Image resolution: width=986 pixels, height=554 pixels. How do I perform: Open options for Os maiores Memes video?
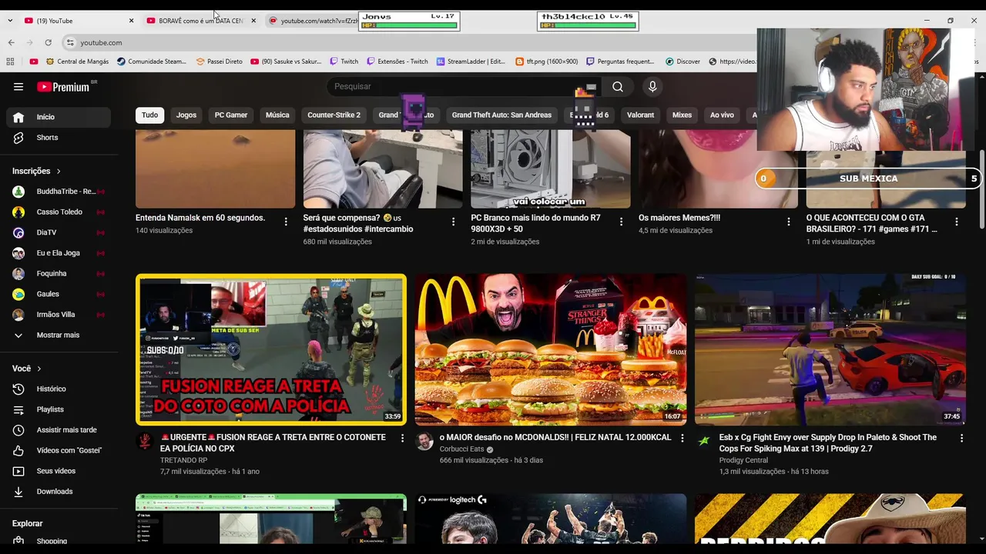(789, 222)
